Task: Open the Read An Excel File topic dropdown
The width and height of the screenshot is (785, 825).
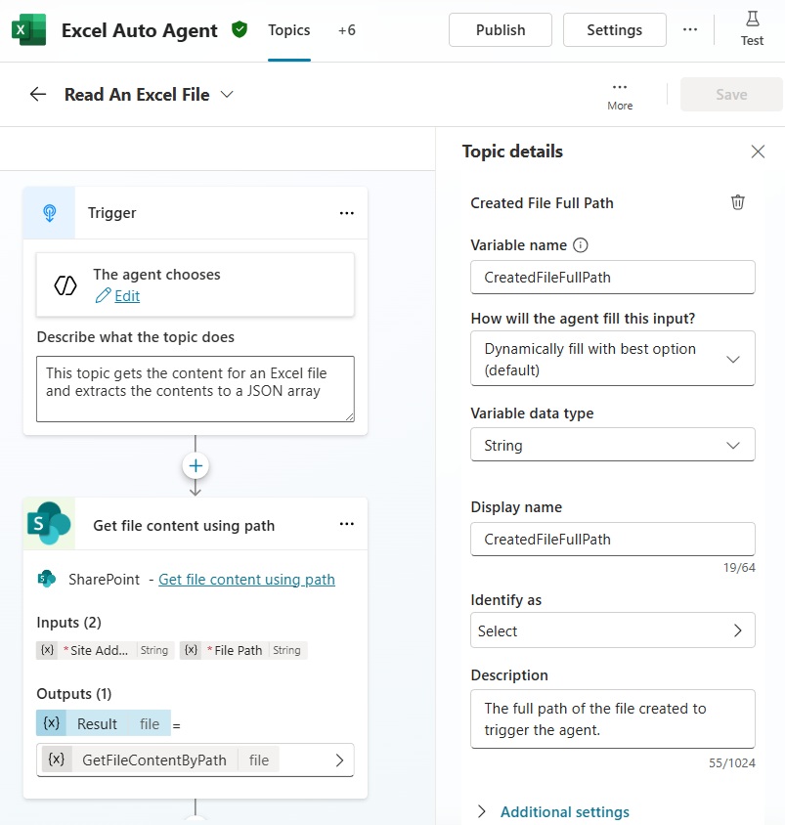Action: (228, 95)
